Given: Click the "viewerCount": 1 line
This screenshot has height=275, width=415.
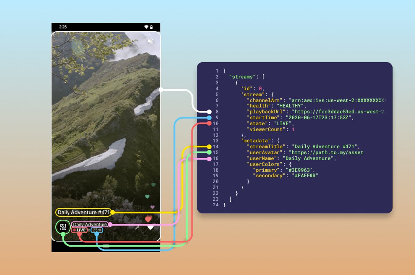Looking at the screenshot, I should point(271,130).
